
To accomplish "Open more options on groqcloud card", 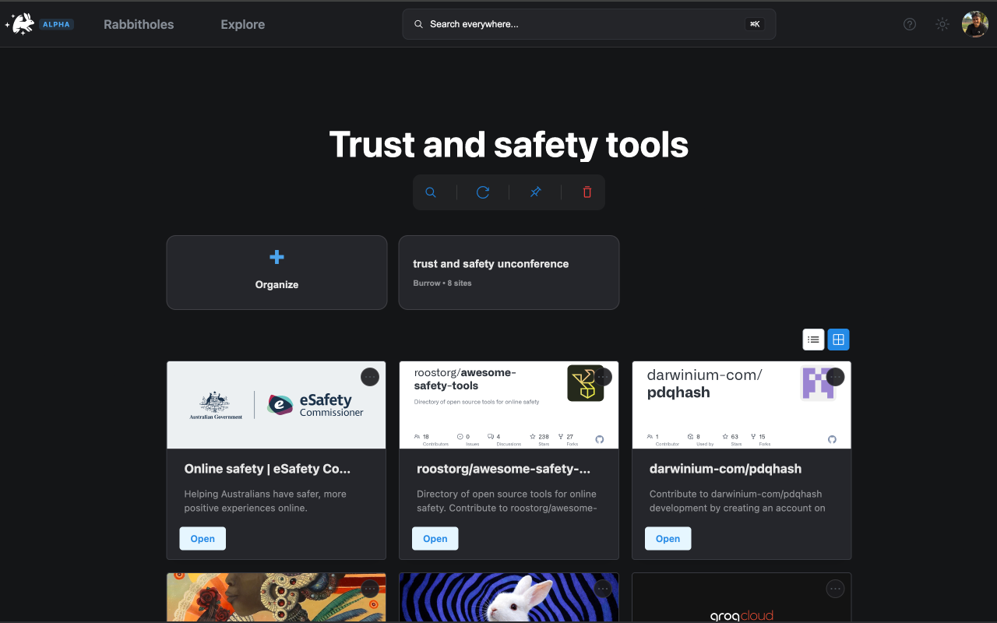I will click(836, 589).
